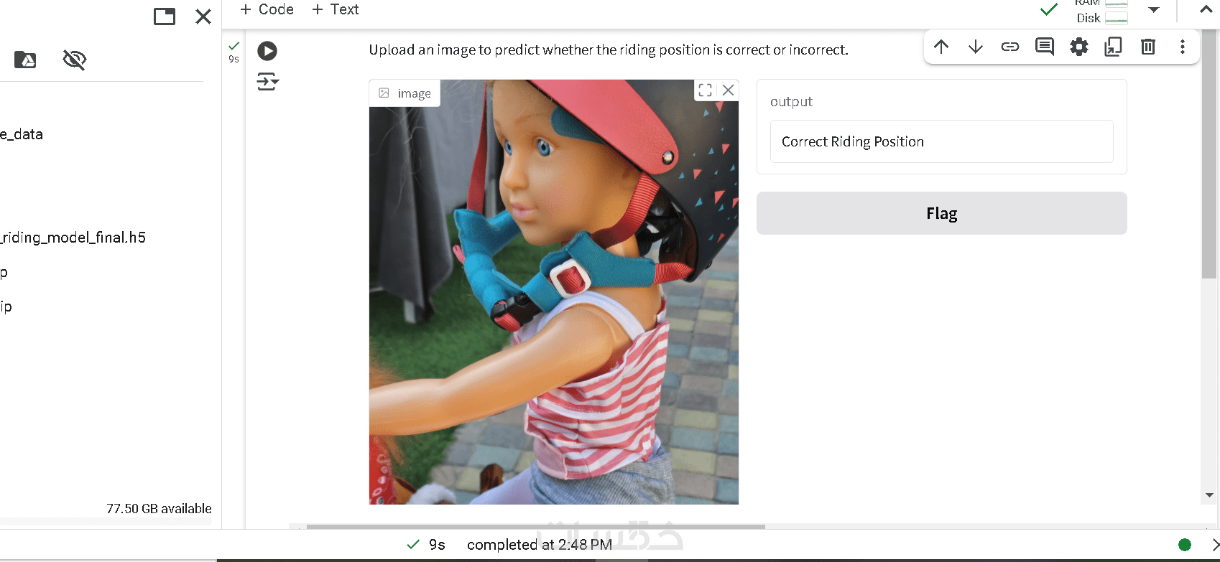Move cell up with arrow icon

tap(941, 47)
